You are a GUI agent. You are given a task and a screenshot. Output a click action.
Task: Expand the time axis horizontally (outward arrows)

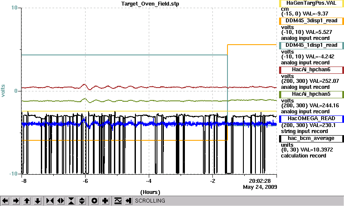coord(61,201)
